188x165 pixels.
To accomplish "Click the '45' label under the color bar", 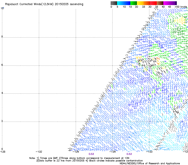I will [x=169, y=7].
